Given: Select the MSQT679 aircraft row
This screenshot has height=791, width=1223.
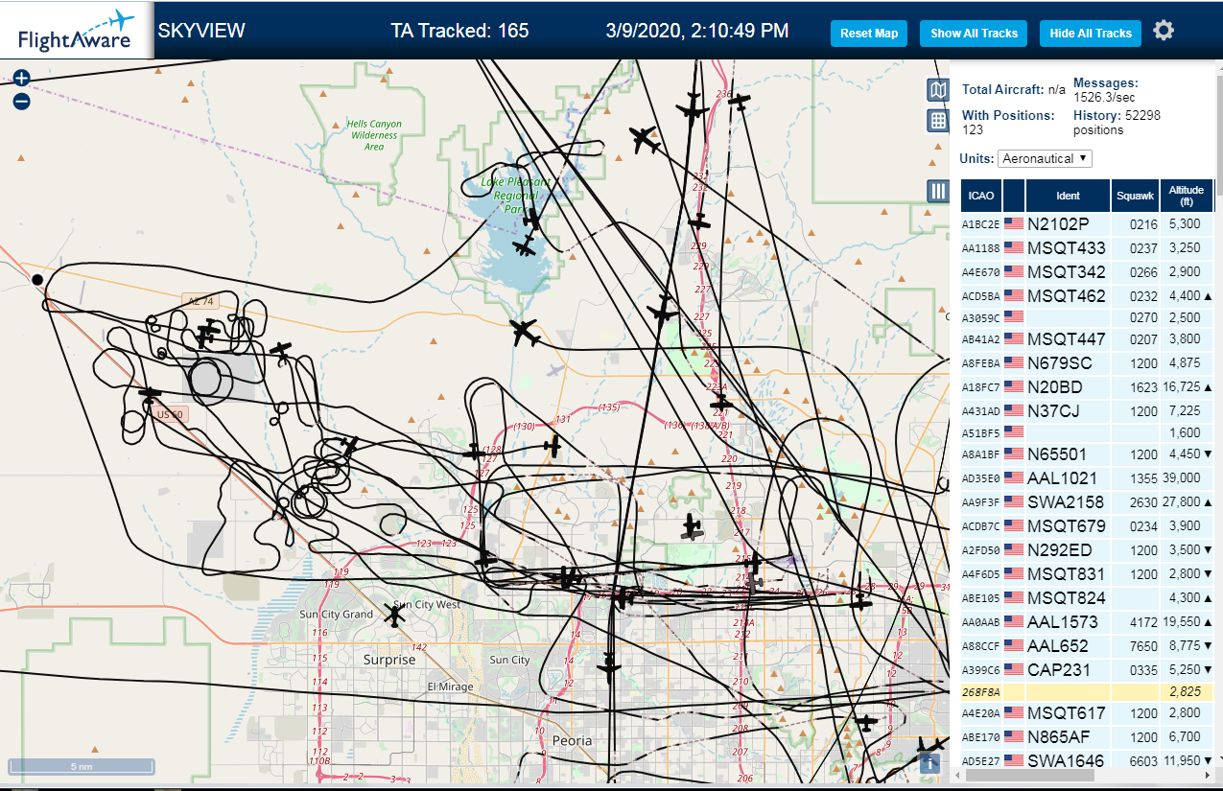Looking at the screenshot, I should tap(1087, 526).
